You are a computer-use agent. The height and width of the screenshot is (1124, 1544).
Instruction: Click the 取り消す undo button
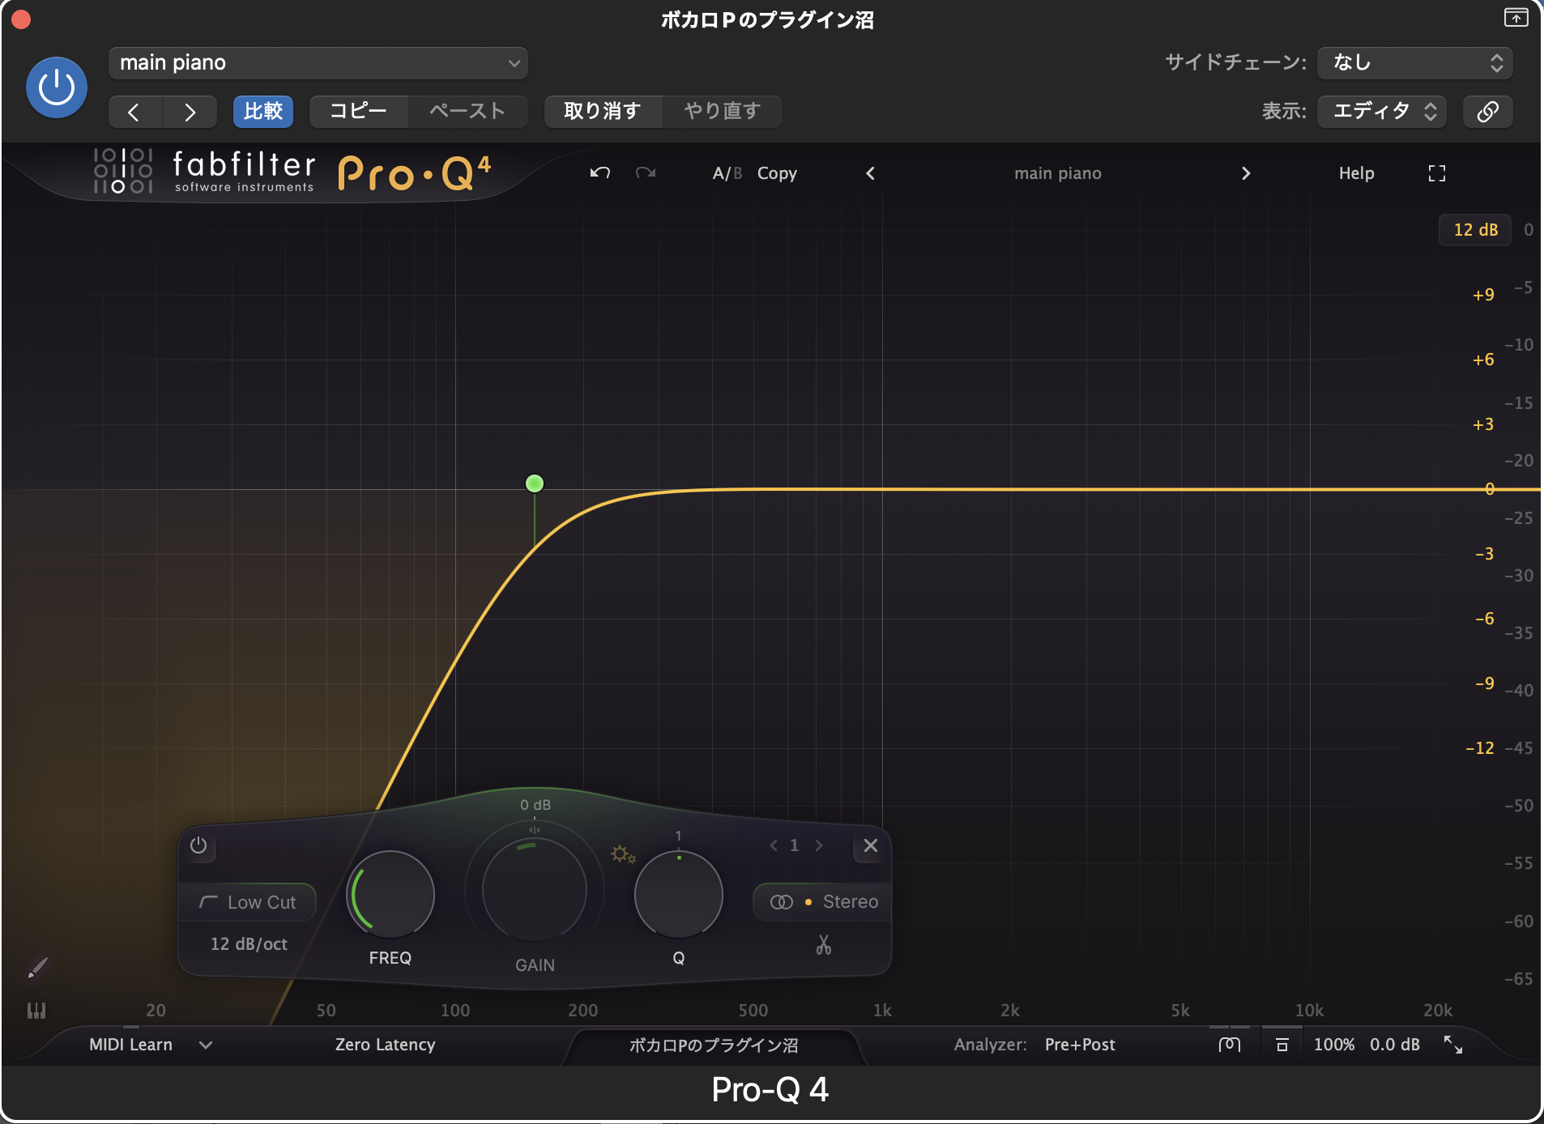603,111
